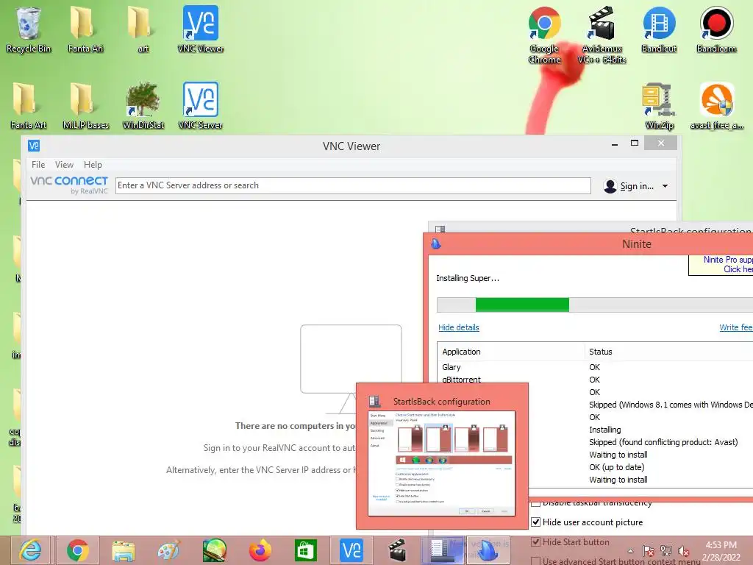The height and width of the screenshot is (565, 753).
Task: Open Chrome from the taskbar
Action: click(78, 550)
